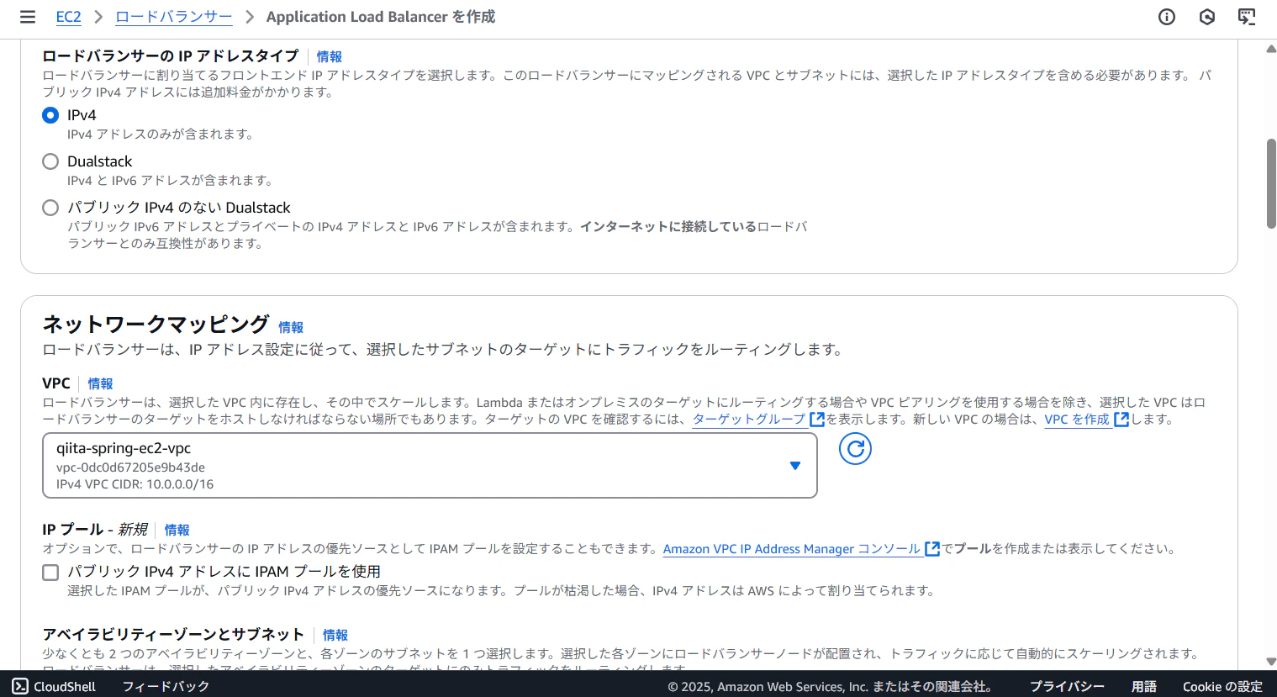Click the ネットワークマッピング section heading
The height and width of the screenshot is (697, 1277).
pyautogui.click(x=156, y=324)
